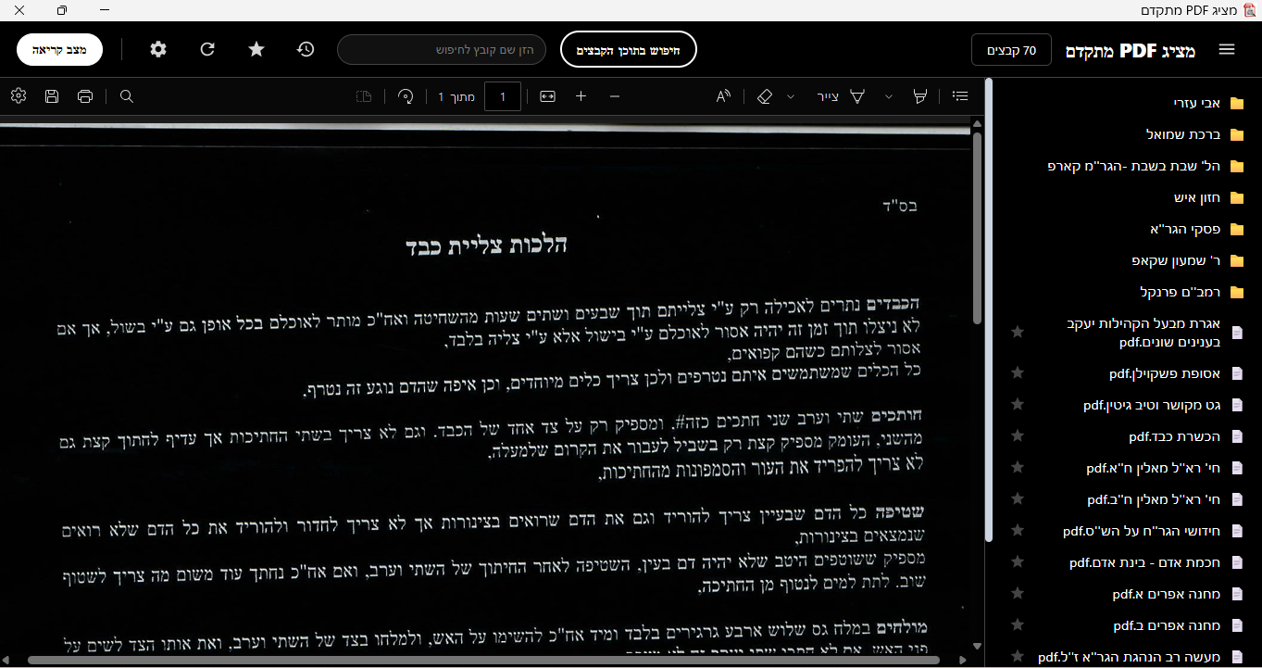Open recent file history
Screen dimensions: 1262x668
[306, 49]
